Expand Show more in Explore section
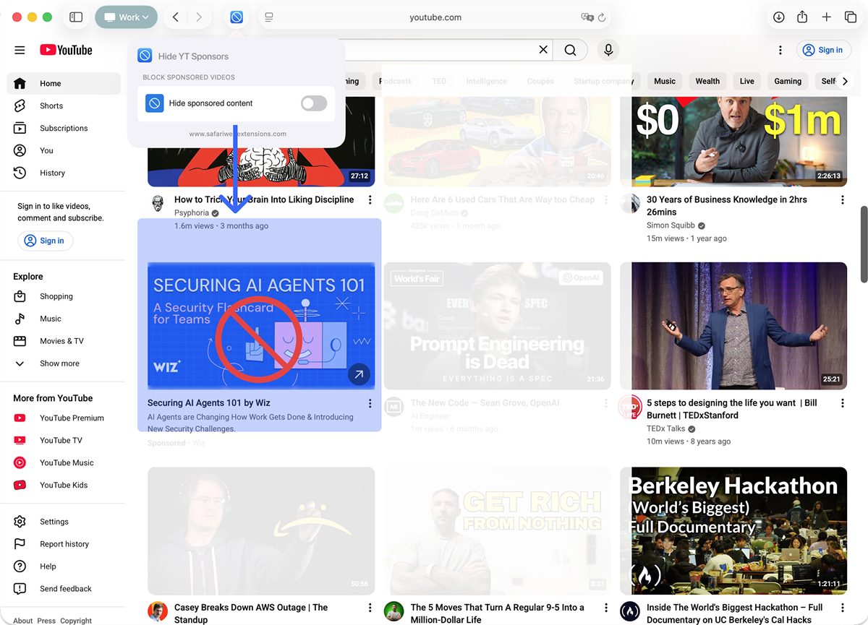This screenshot has width=868, height=625. pos(59,363)
